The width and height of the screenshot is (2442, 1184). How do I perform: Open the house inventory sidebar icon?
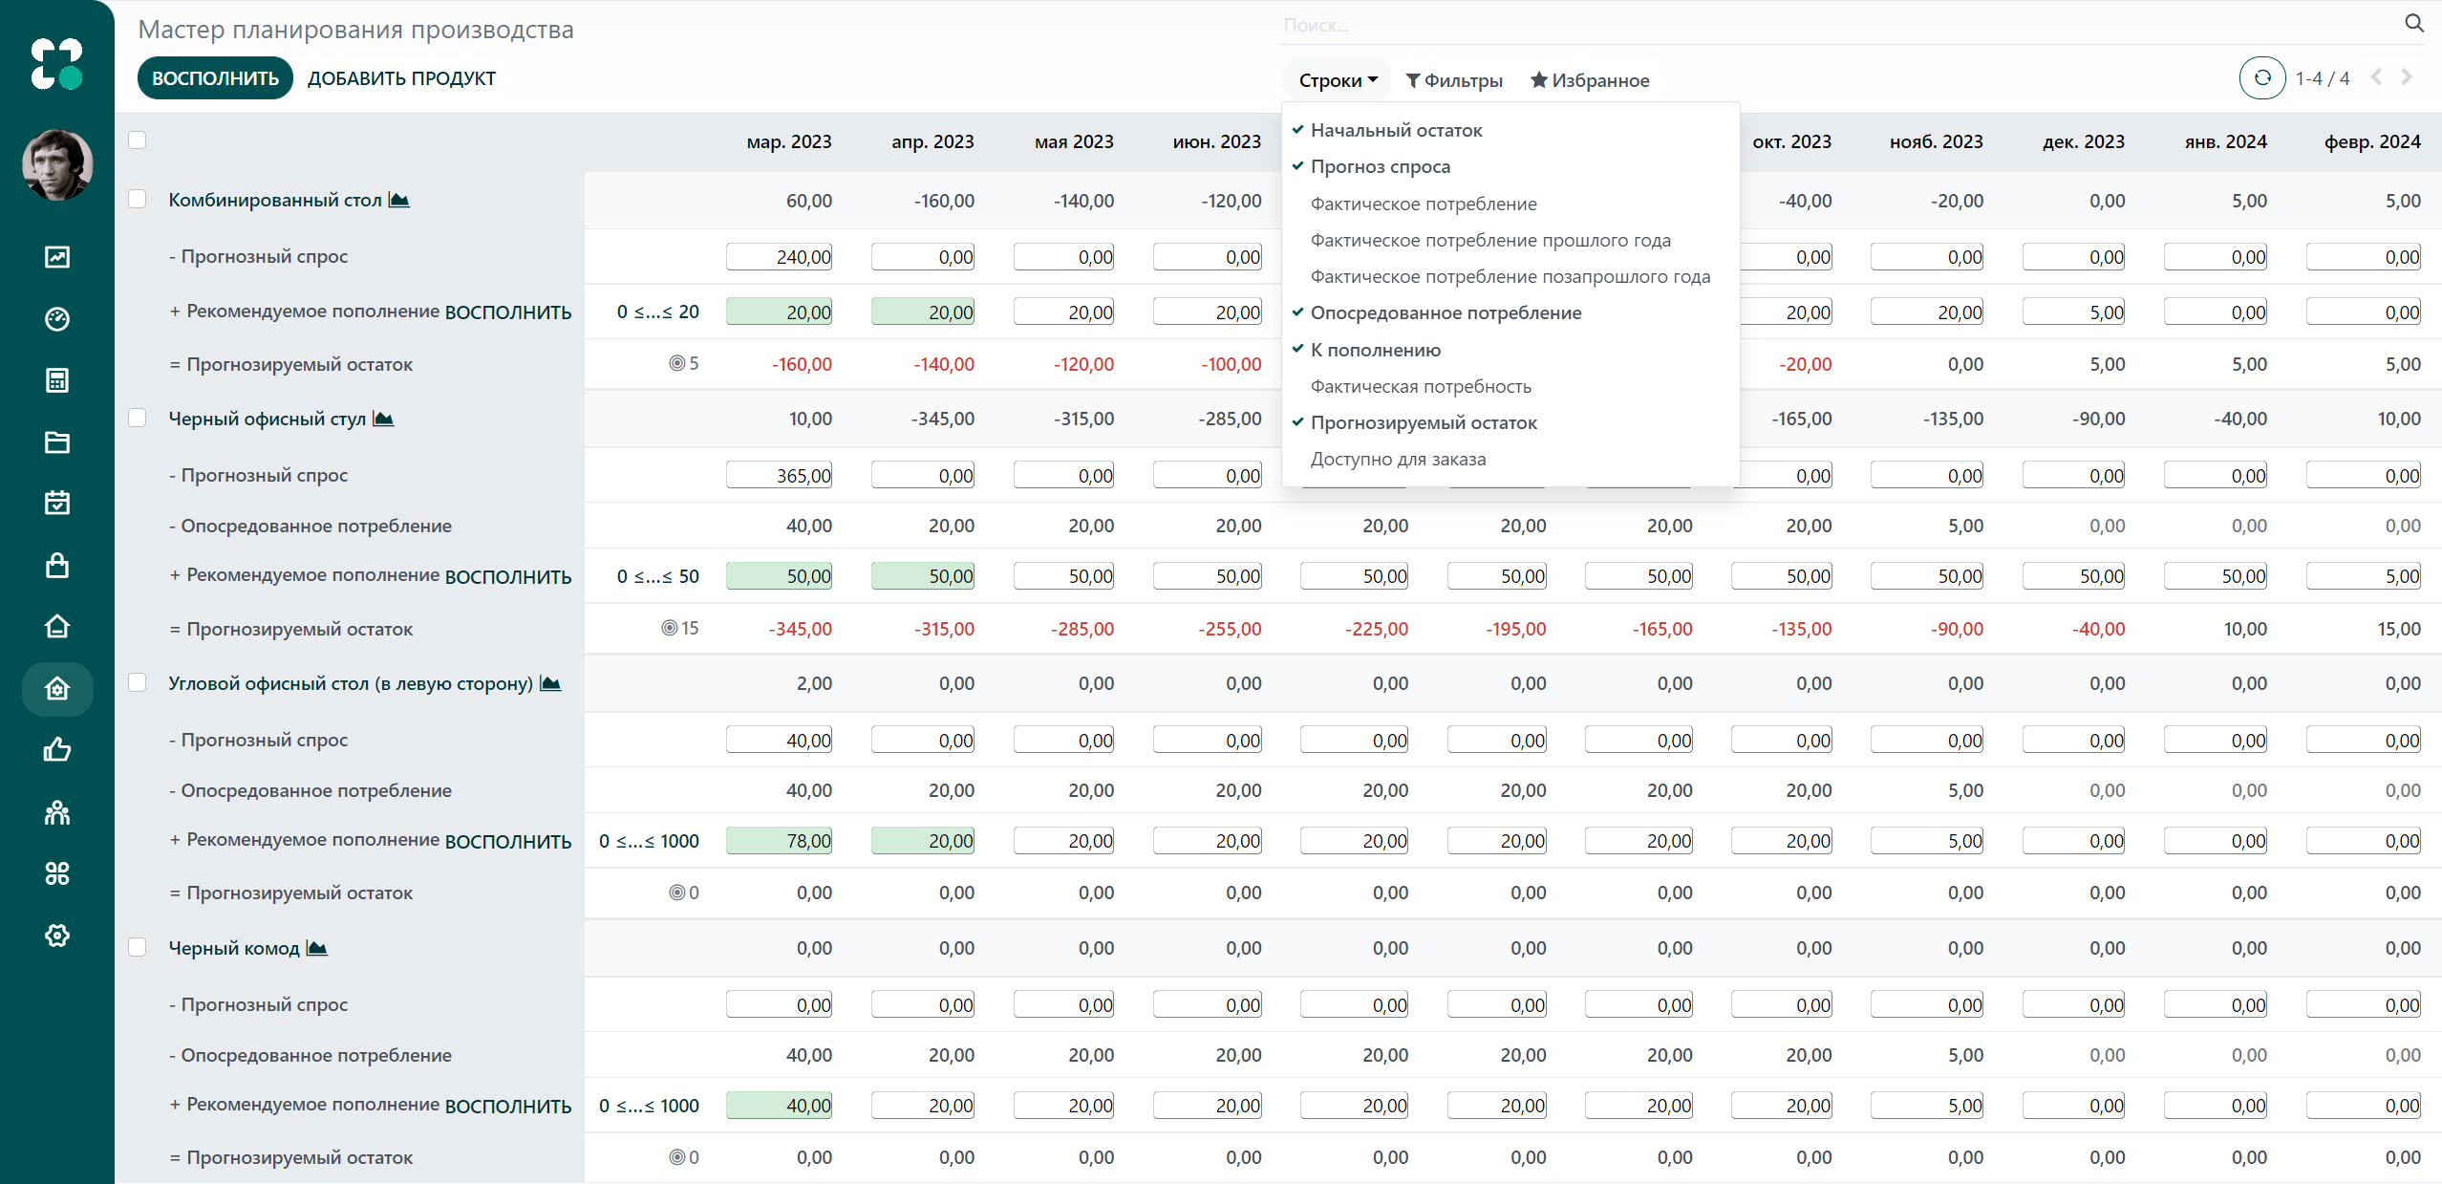pos(57,626)
